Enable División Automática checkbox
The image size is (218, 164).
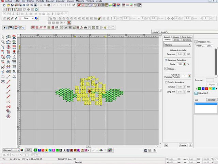[166, 82]
